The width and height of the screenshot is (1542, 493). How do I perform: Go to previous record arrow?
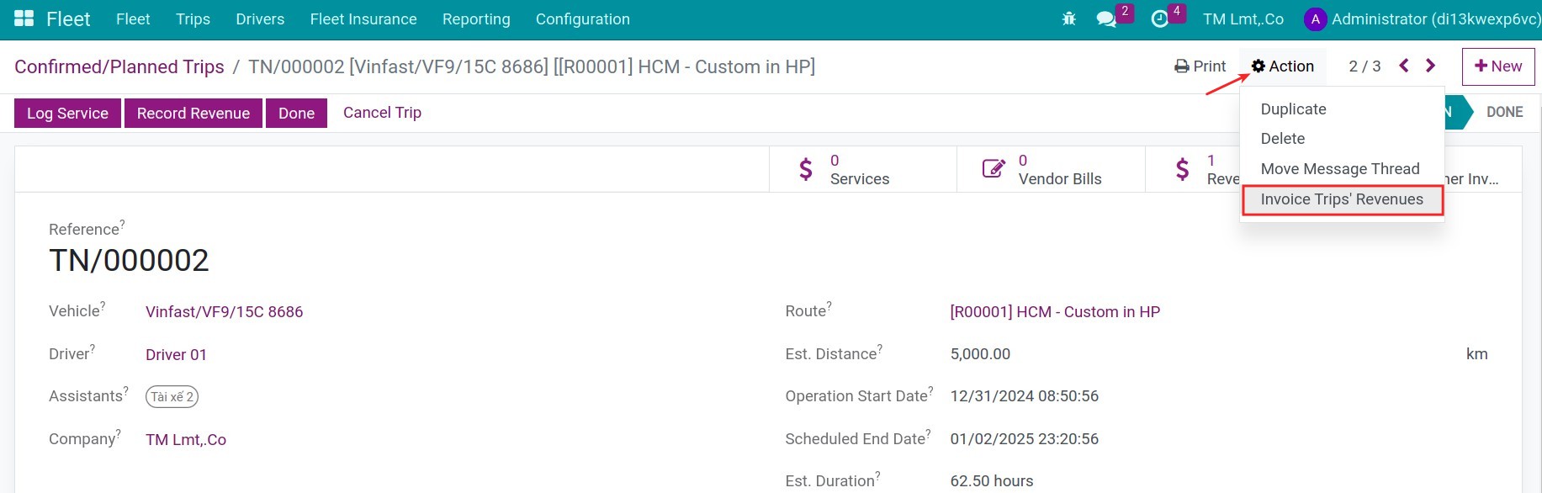click(x=1403, y=66)
